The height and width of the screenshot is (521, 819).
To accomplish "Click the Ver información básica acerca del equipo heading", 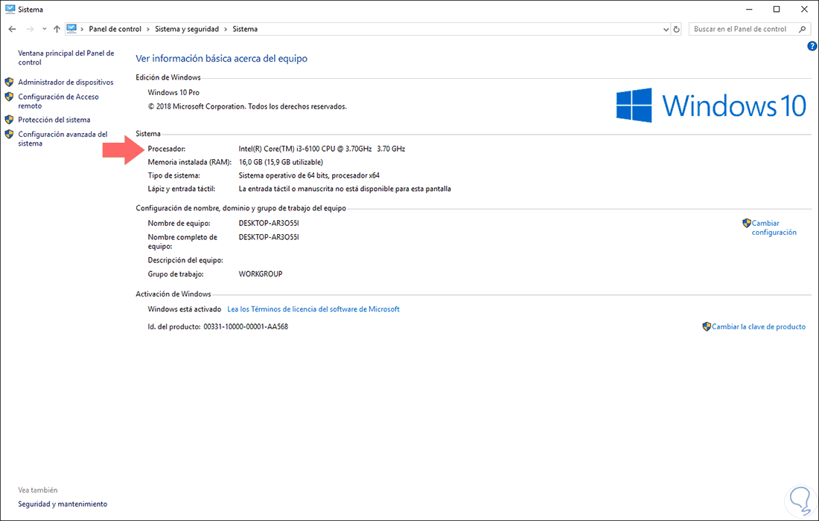I will 221,59.
